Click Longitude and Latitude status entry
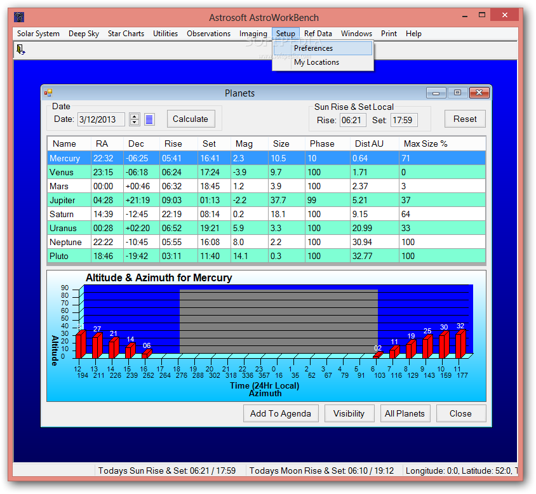Screen dimensions: 536x494 [x=462, y=471]
